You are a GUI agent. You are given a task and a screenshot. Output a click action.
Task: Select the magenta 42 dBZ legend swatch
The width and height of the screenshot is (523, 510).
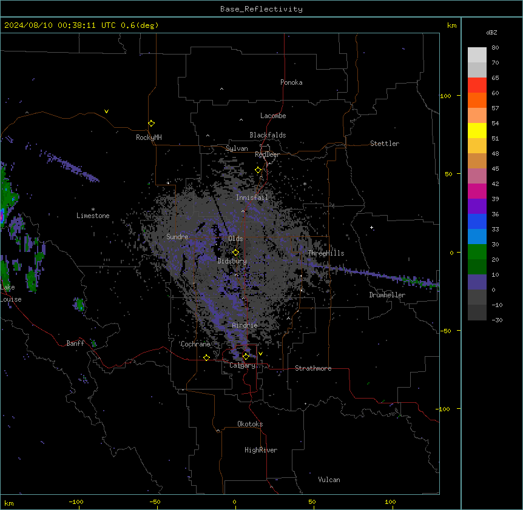[477, 191]
